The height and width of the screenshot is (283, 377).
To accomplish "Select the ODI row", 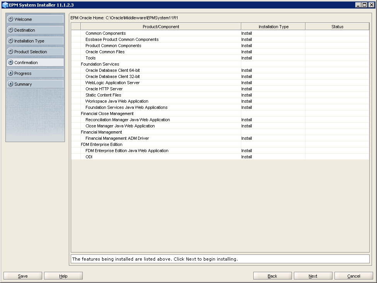I will coord(220,157).
